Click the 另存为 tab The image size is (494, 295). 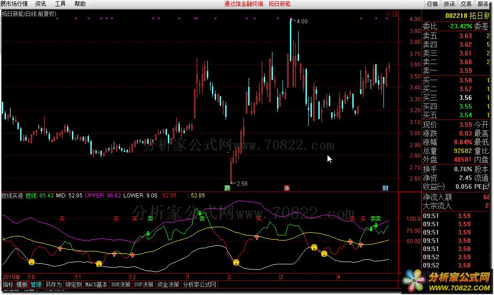[x=53, y=284]
